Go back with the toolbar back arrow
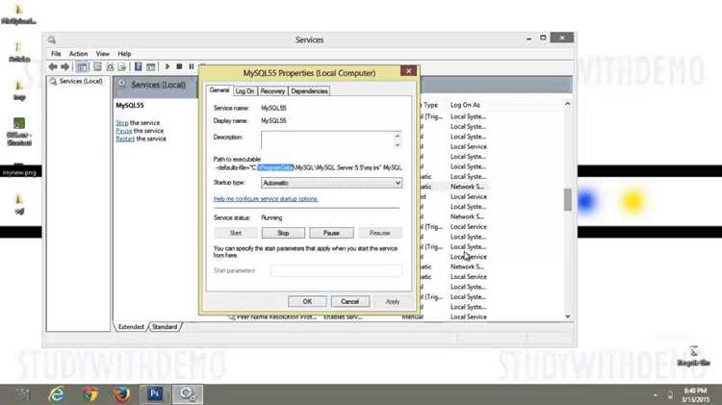722x405 pixels. coord(53,66)
